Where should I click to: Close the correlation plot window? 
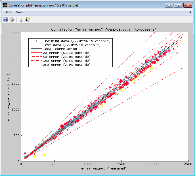coord(188,5)
